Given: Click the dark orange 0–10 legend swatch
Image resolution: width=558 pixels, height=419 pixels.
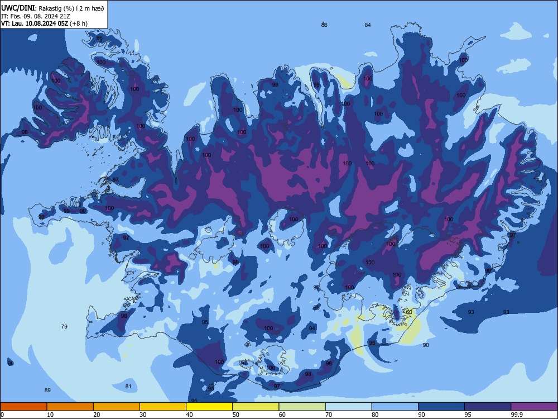Looking at the screenshot, I should tap(23, 407).
